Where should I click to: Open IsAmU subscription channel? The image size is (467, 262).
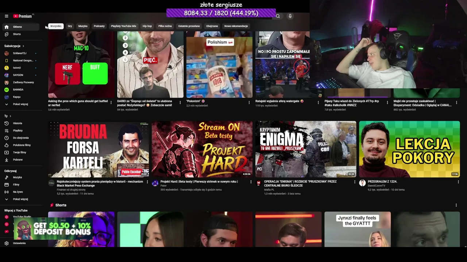(21, 68)
